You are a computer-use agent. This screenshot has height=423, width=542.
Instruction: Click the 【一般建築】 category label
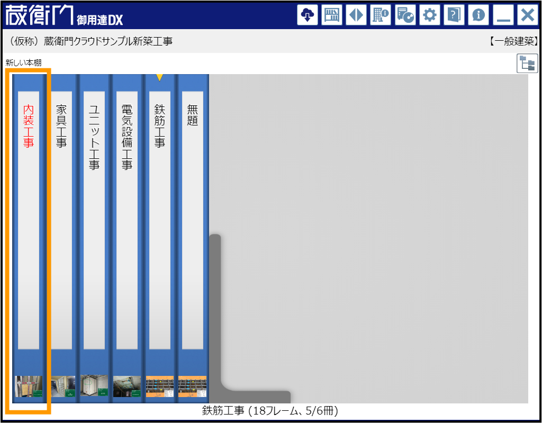[513, 41]
